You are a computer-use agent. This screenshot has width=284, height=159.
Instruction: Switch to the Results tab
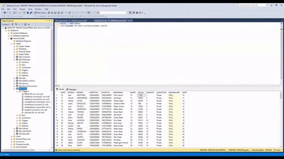tap(60, 89)
